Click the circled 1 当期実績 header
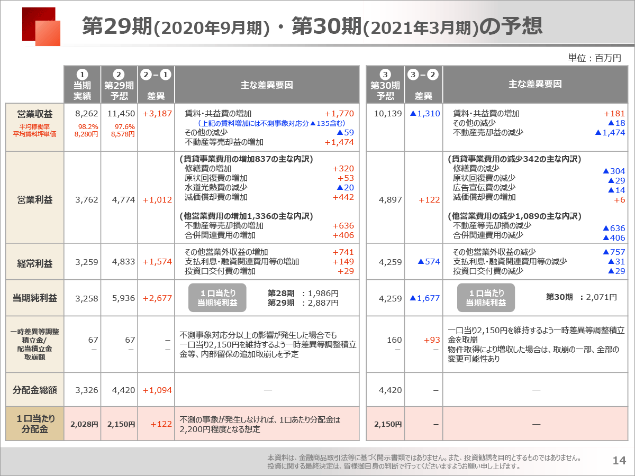635x476 pixels. pyautogui.click(x=82, y=85)
